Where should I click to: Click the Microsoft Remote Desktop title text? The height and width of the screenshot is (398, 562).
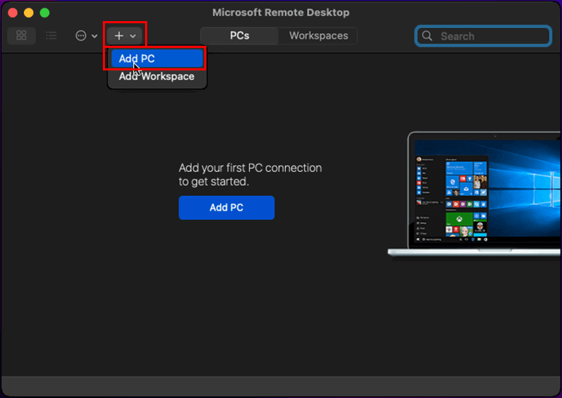281,13
